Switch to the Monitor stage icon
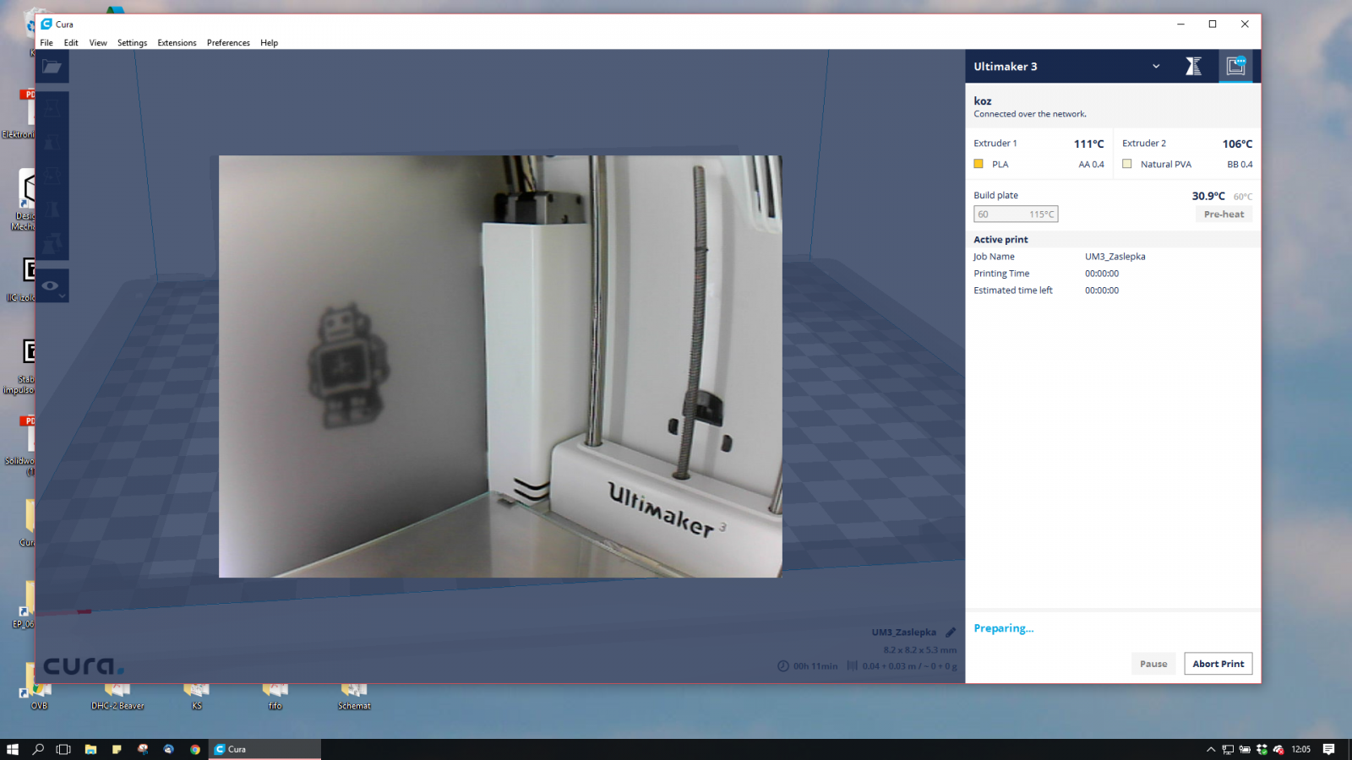Image resolution: width=1352 pixels, height=760 pixels. [1235, 66]
